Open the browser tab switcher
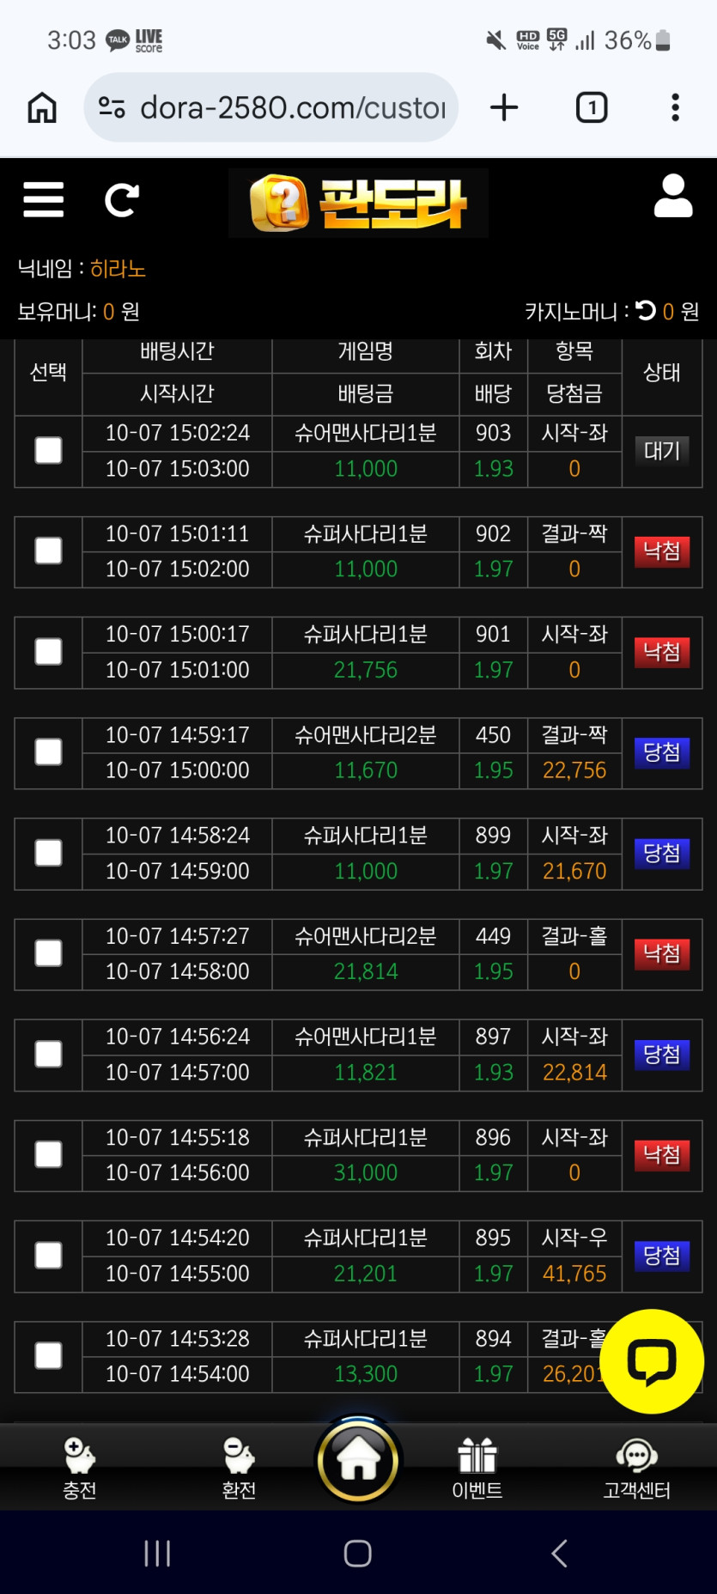 click(592, 107)
